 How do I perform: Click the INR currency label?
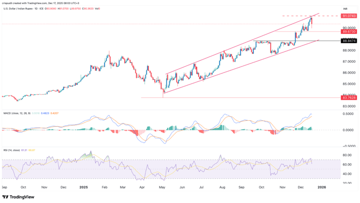point(345,8)
